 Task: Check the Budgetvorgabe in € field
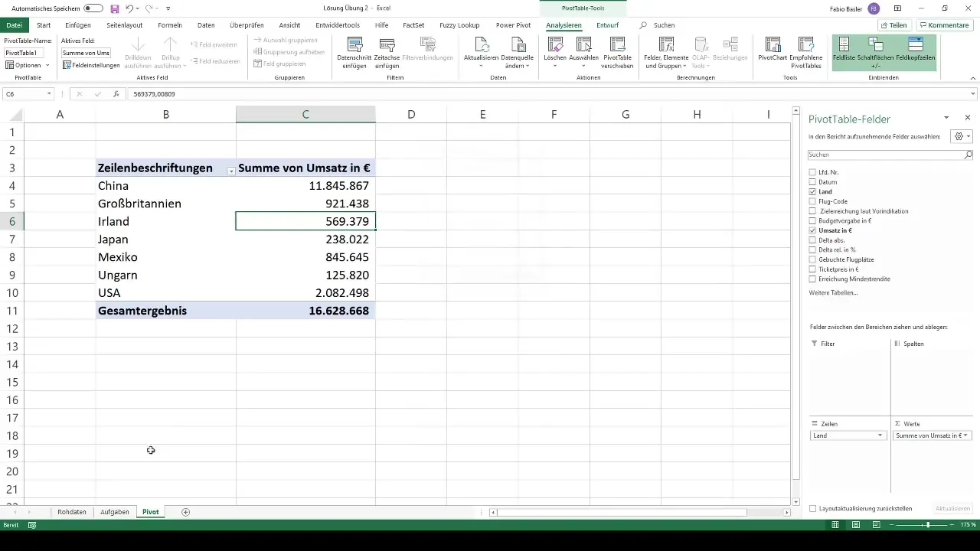(x=812, y=220)
